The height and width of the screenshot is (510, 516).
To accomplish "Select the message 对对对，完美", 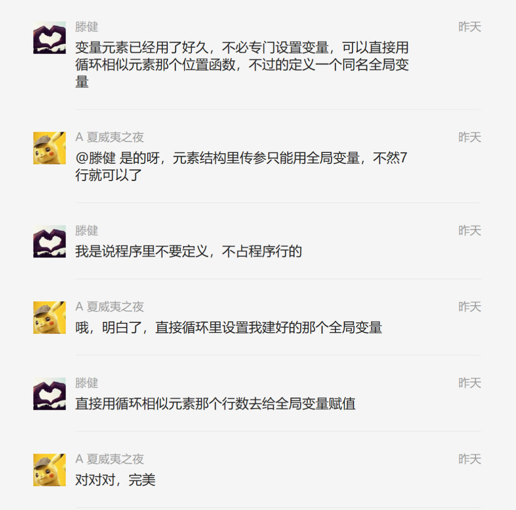I will 115,480.
